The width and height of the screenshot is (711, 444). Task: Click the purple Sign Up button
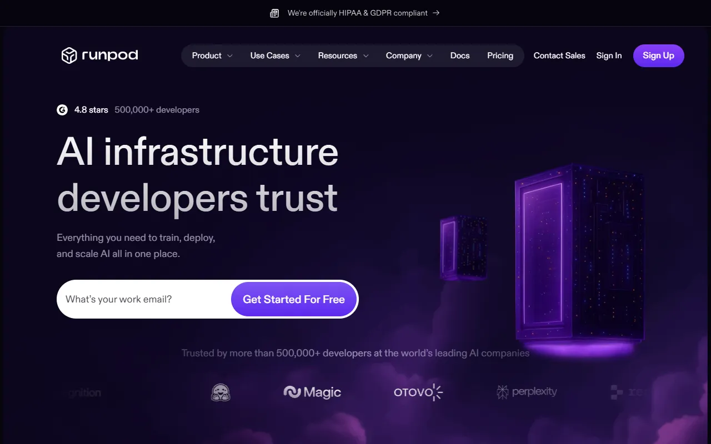[658, 56]
